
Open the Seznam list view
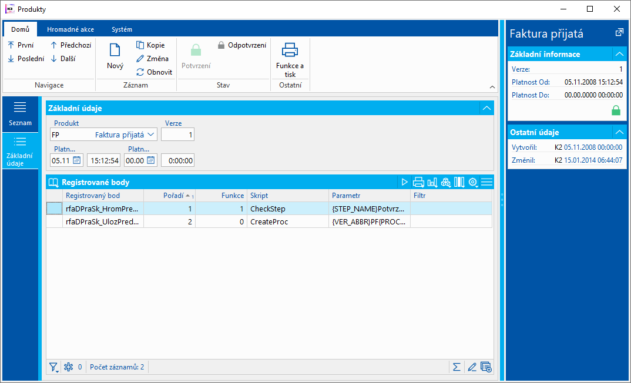tap(20, 115)
